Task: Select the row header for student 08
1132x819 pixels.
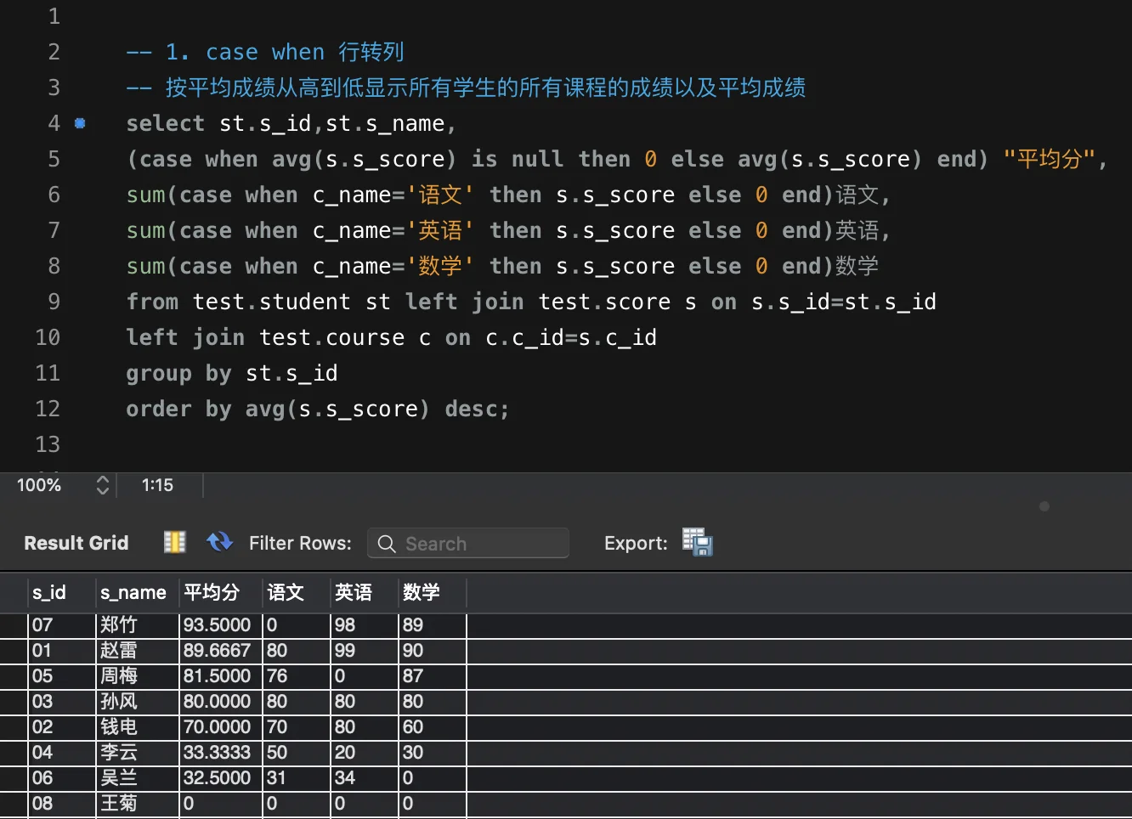Action: coord(14,804)
